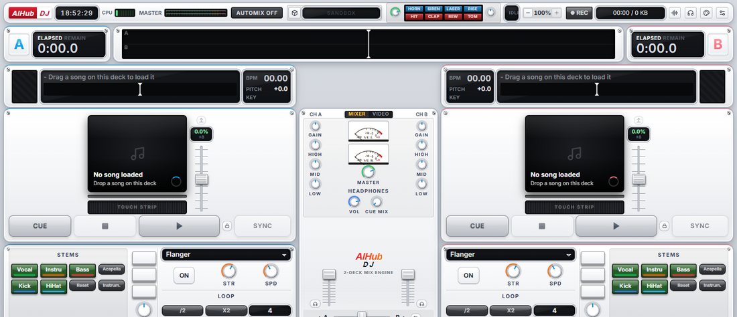Open the deck A Flanger effect dropdown
The image size is (737, 317).
pyautogui.click(x=226, y=255)
